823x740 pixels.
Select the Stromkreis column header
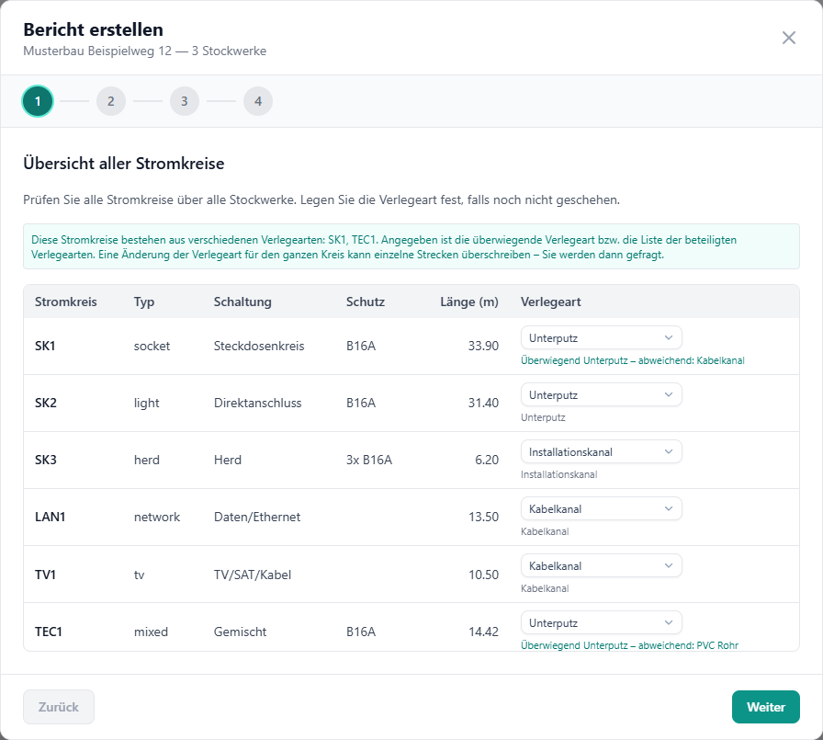coord(66,302)
